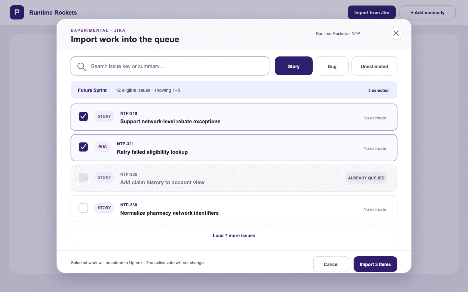Image resolution: width=468 pixels, height=292 pixels.
Task: Cancel the import dialog
Action: pos(331,264)
